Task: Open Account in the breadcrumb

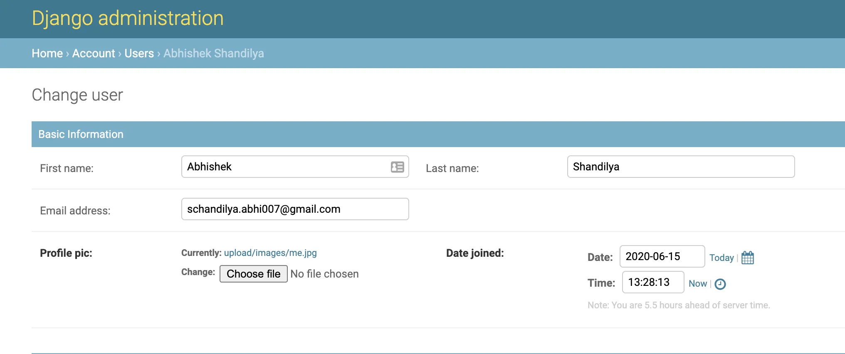Action: 94,53
